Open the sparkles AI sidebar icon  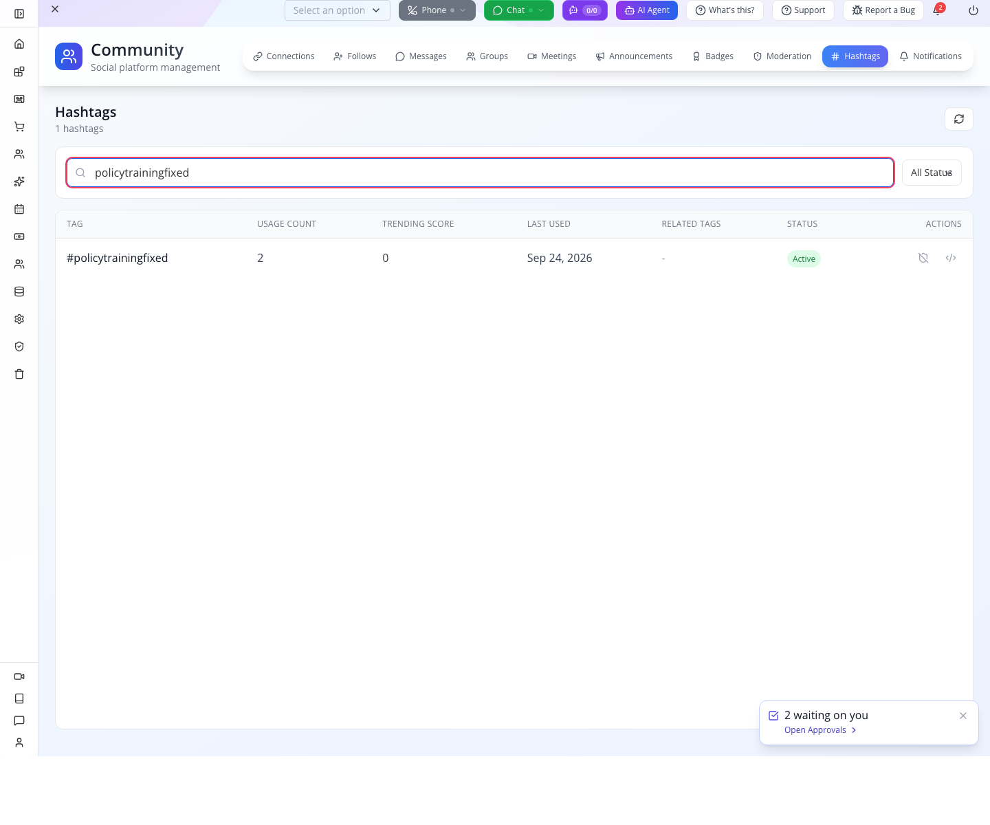pyautogui.click(x=19, y=181)
